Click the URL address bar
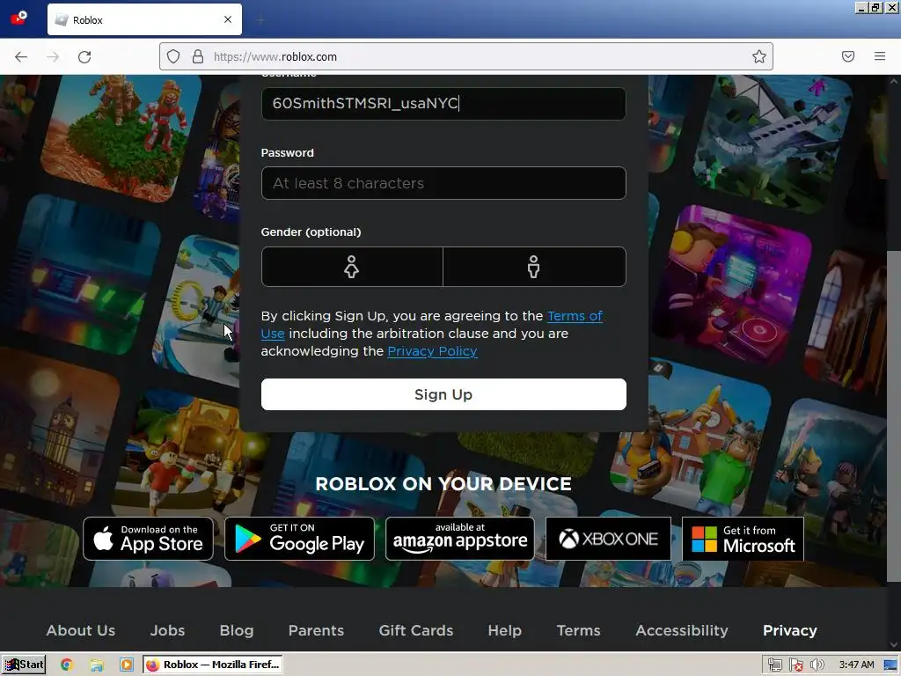Image resolution: width=901 pixels, height=676 pixels. click(x=465, y=56)
